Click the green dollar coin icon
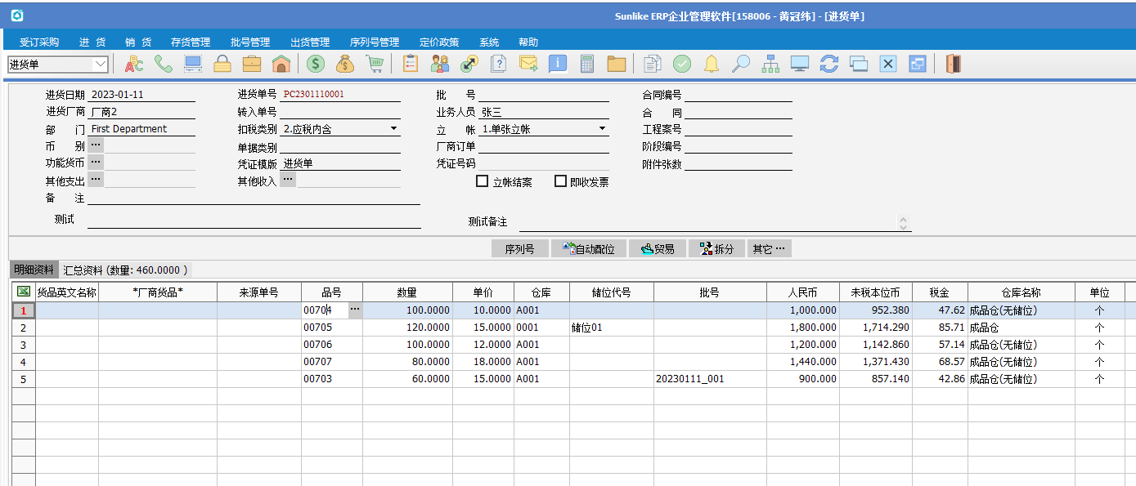Viewport: 1136px width, 486px height. (x=316, y=64)
